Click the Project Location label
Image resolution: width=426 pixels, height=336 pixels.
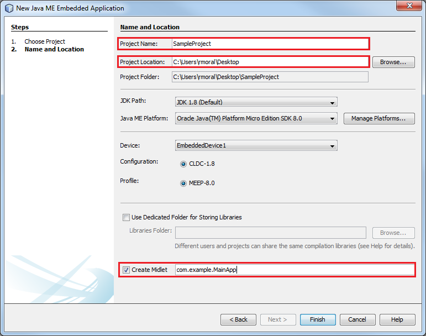pyautogui.click(x=143, y=62)
